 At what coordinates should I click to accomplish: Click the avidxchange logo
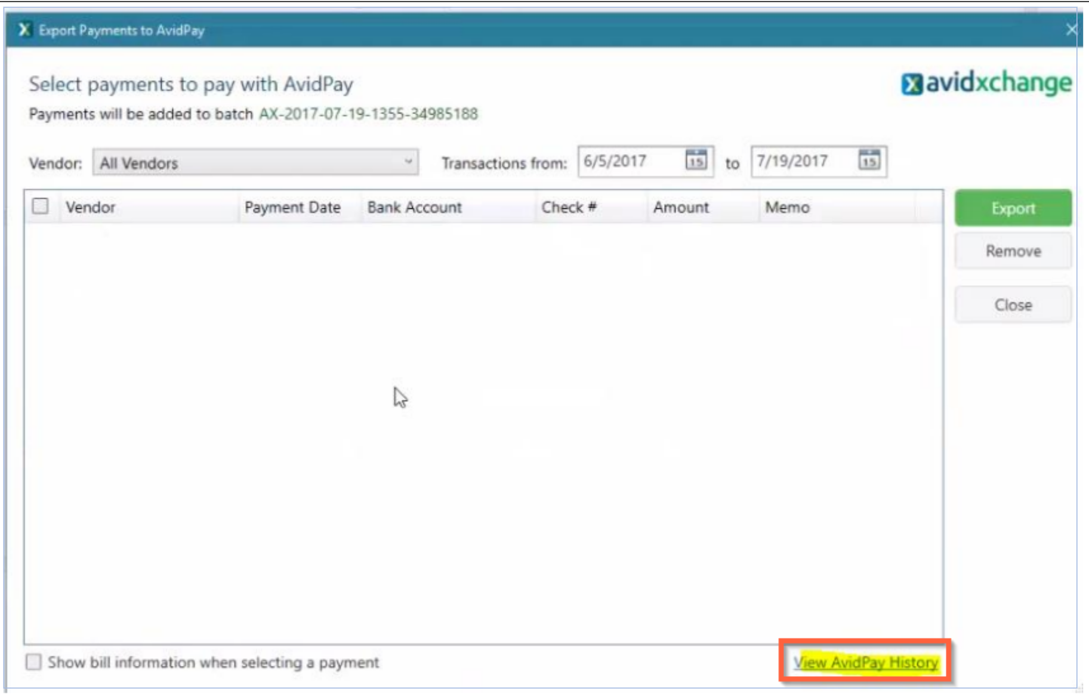pyautogui.click(x=986, y=83)
